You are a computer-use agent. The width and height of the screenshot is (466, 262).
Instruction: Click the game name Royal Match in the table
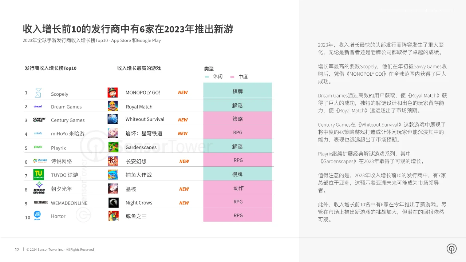click(x=139, y=107)
